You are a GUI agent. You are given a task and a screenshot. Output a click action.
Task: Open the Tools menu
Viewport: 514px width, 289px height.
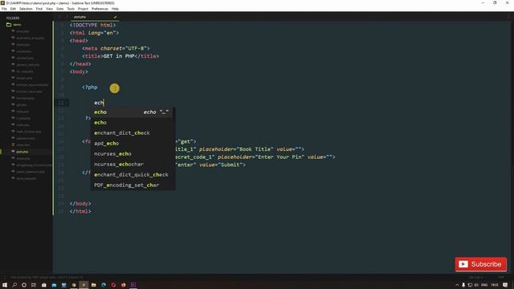[x=71, y=9]
